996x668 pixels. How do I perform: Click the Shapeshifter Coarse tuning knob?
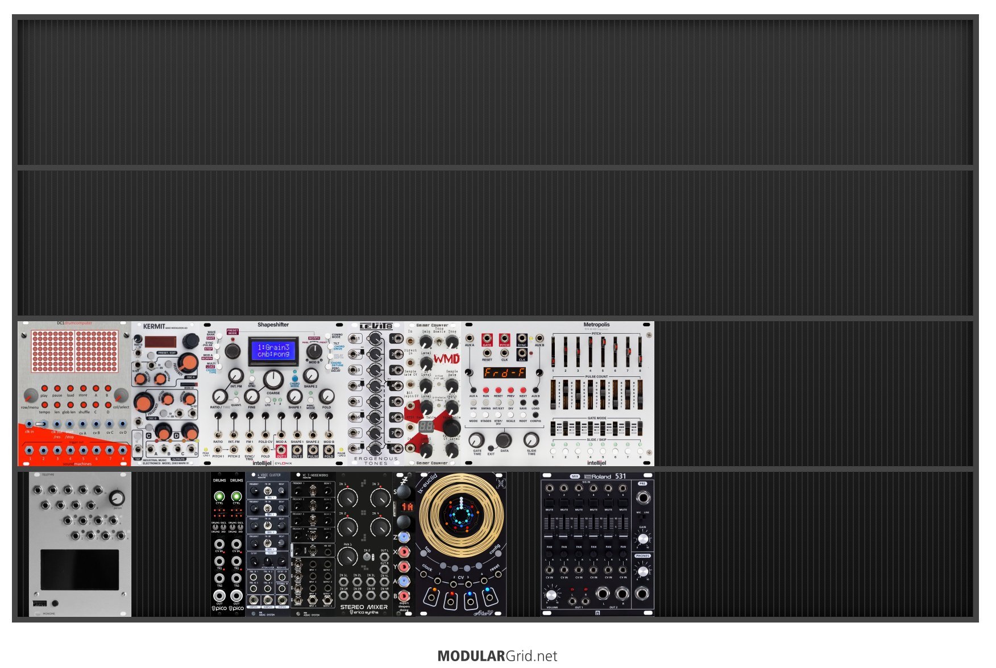[273, 379]
